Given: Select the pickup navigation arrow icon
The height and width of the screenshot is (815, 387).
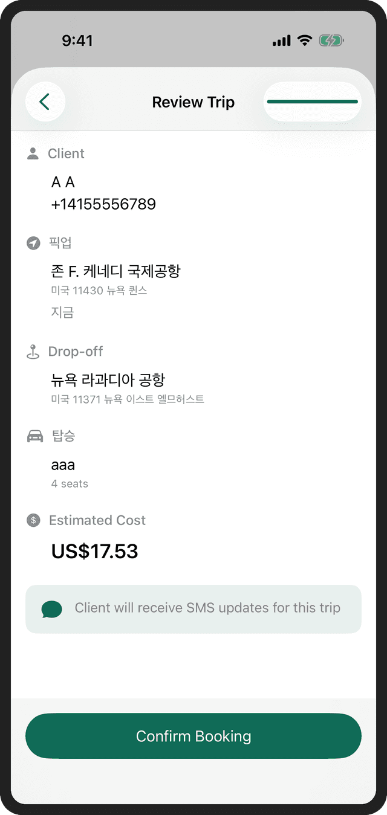Looking at the screenshot, I should click(x=34, y=243).
